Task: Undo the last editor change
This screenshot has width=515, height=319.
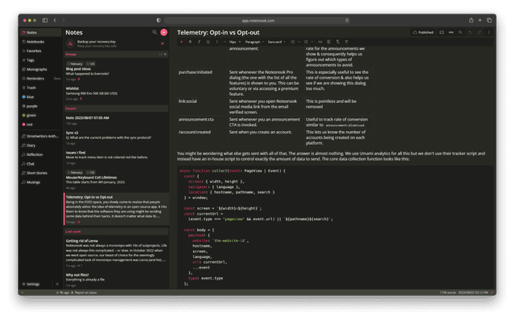Action: pos(470,32)
